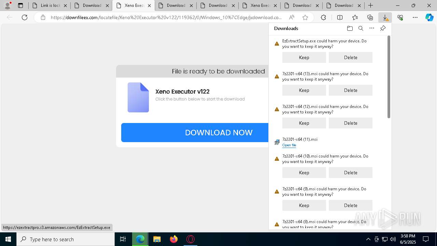Viewport: 437px width, 246px height.
Task: Open More options in Downloads panel
Action: [372, 28]
